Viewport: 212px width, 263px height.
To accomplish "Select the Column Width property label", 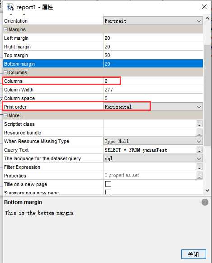I will tap(19, 90).
